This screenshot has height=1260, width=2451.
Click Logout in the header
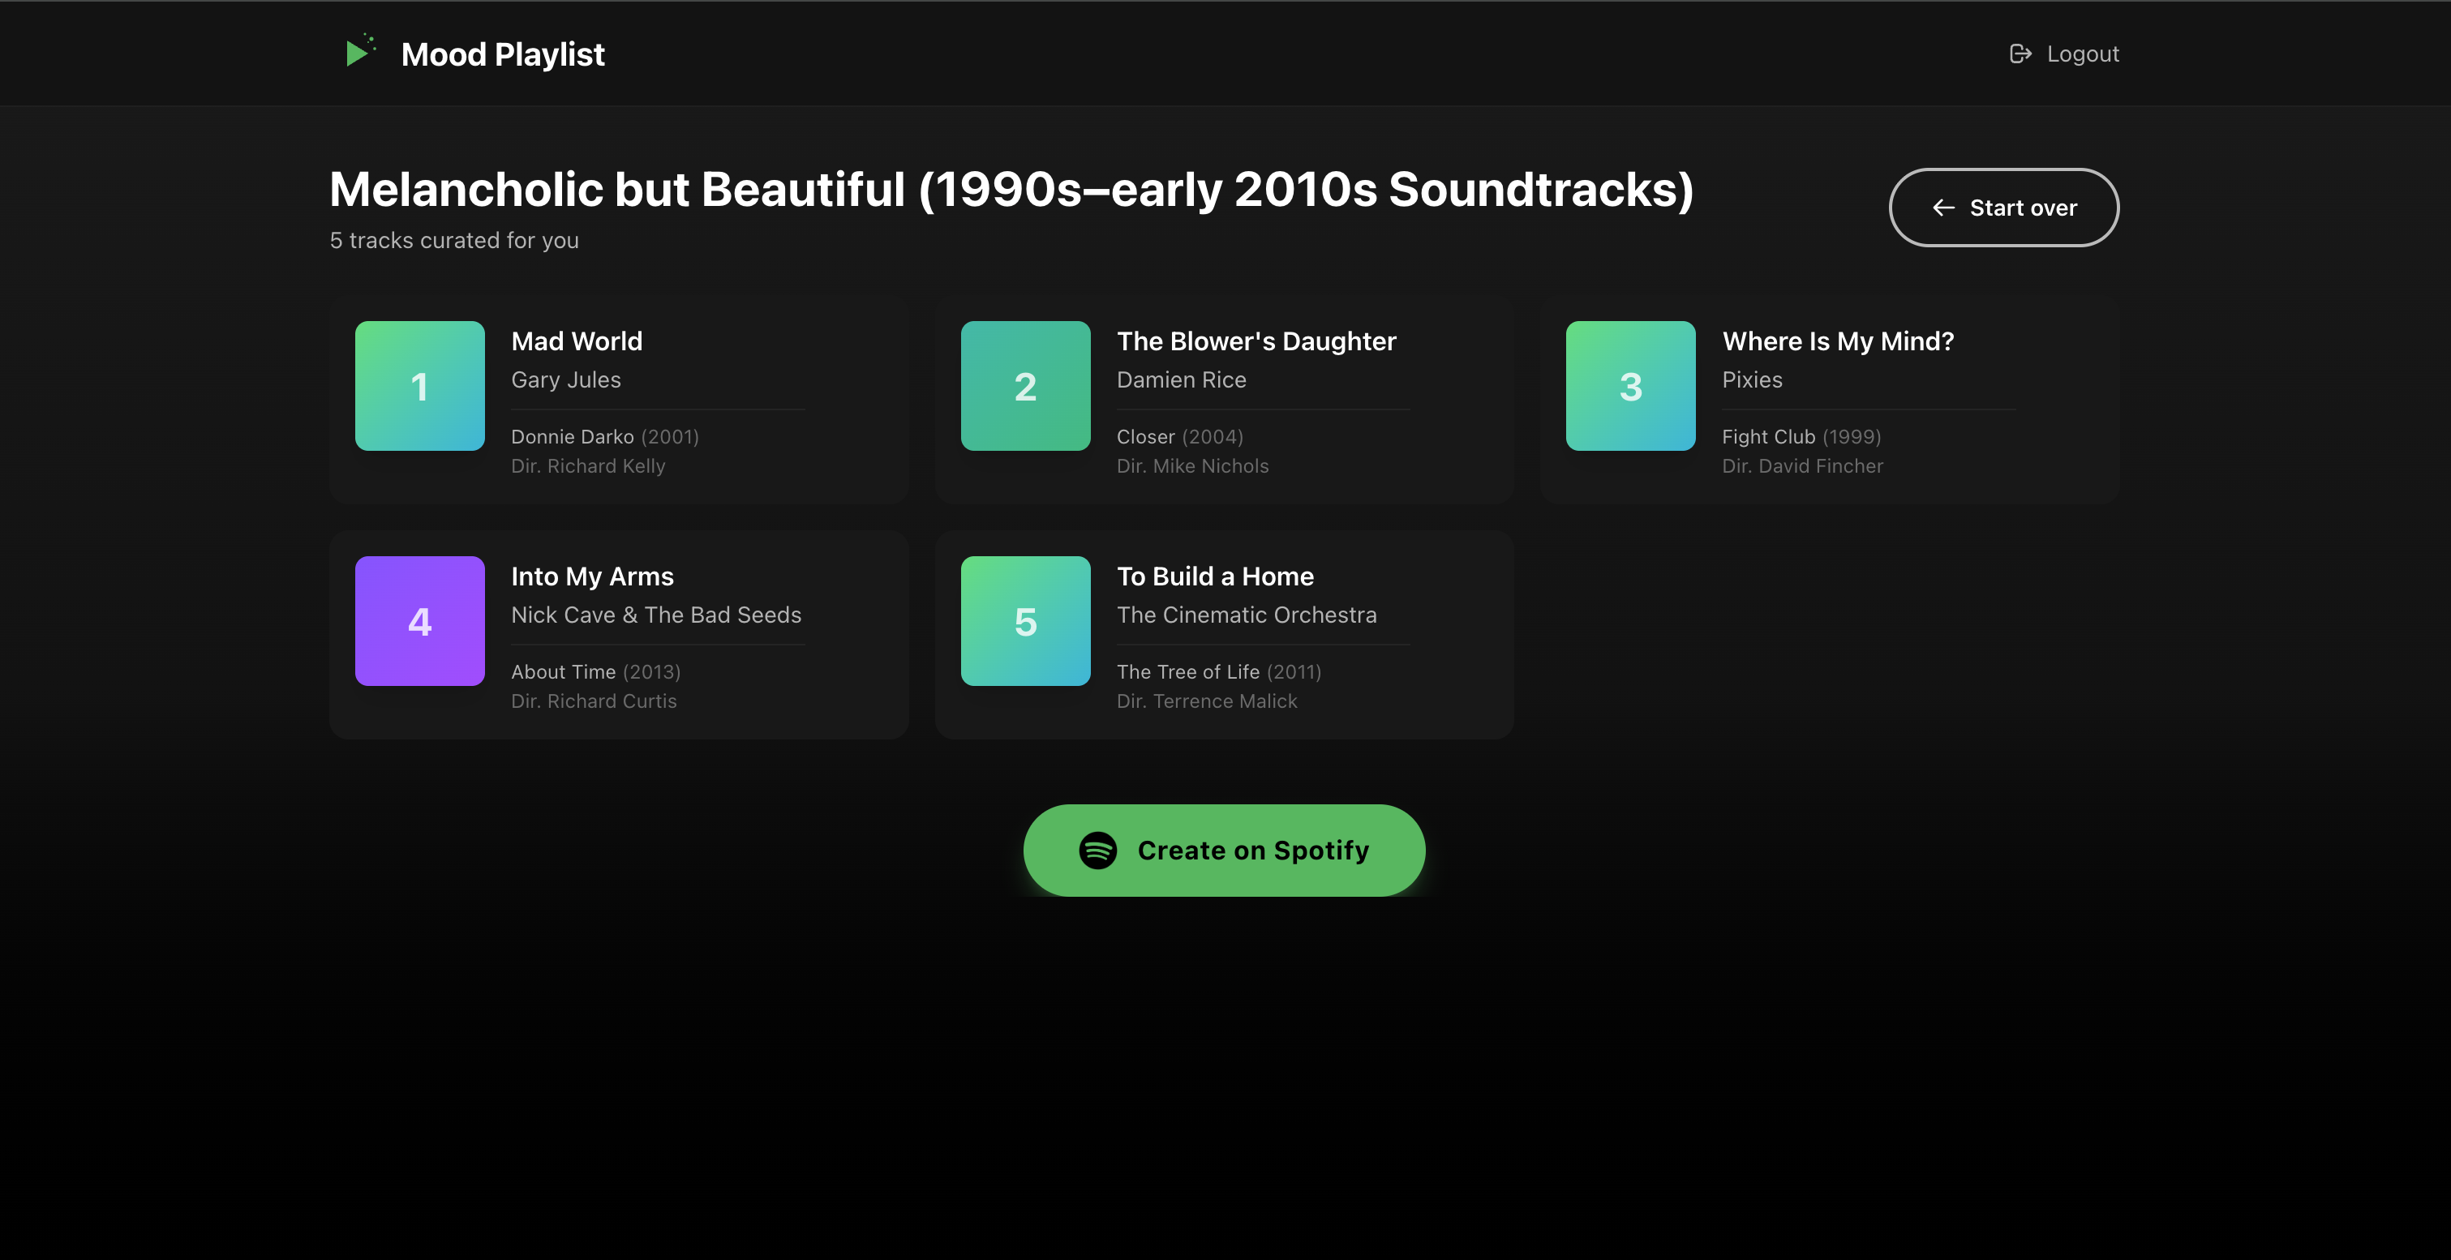[x=2082, y=54]
